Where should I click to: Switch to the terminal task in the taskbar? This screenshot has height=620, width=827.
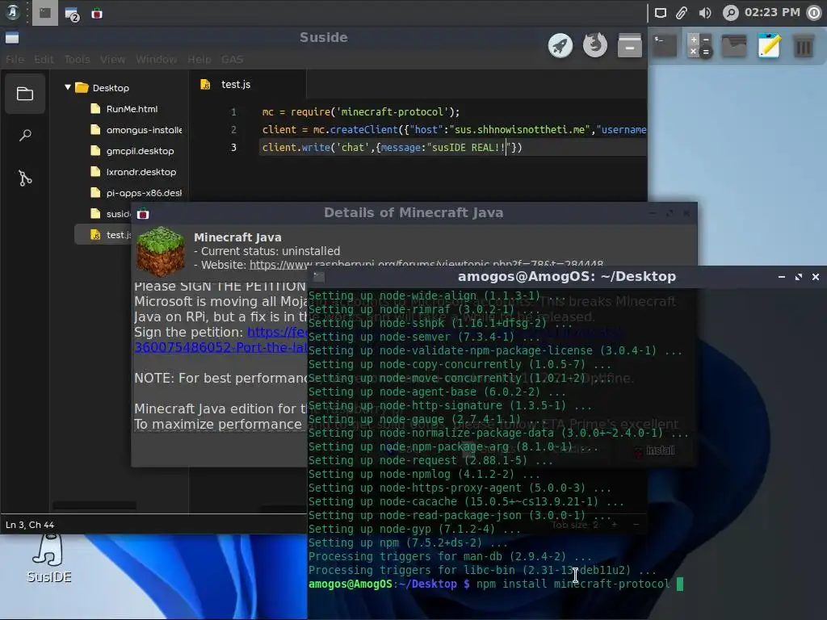coord(45,13)
